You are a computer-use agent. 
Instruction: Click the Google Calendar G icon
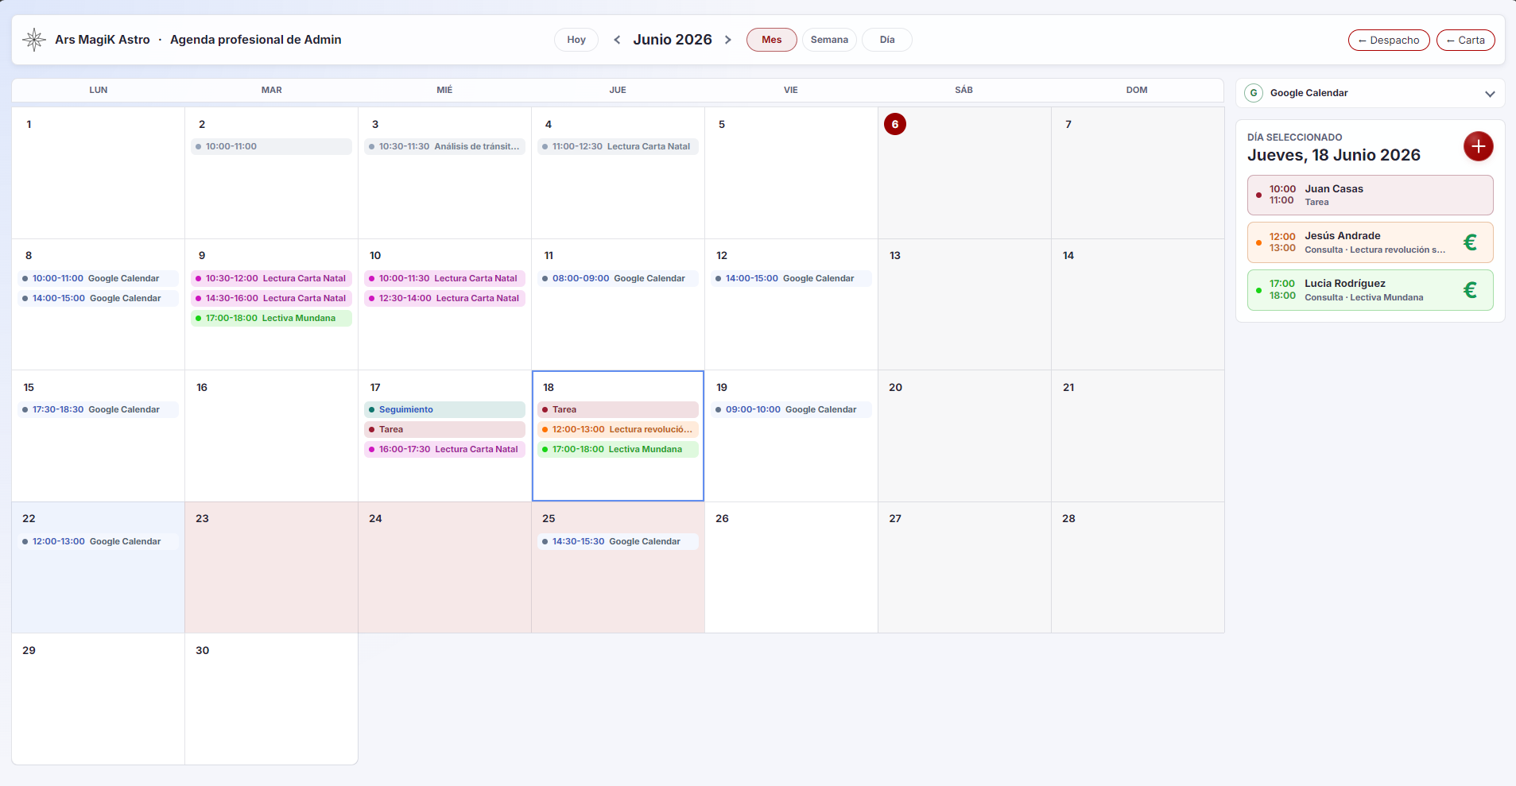[x=1254, y=93]
